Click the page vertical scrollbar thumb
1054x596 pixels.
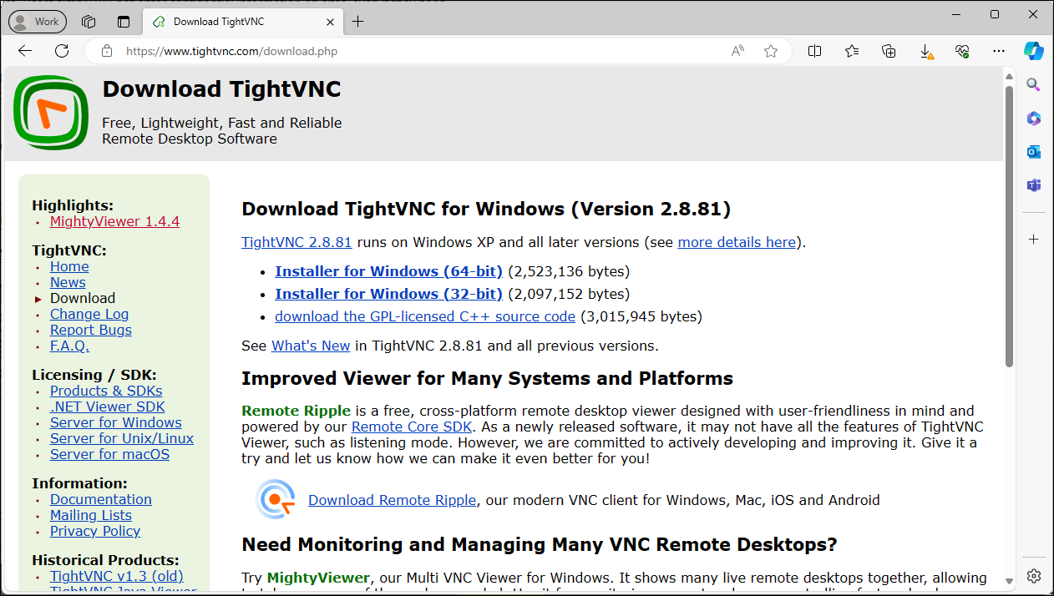(1009, 225)
